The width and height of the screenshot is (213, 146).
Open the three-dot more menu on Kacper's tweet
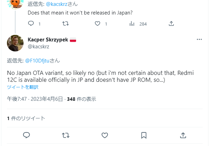coord(199,39)
